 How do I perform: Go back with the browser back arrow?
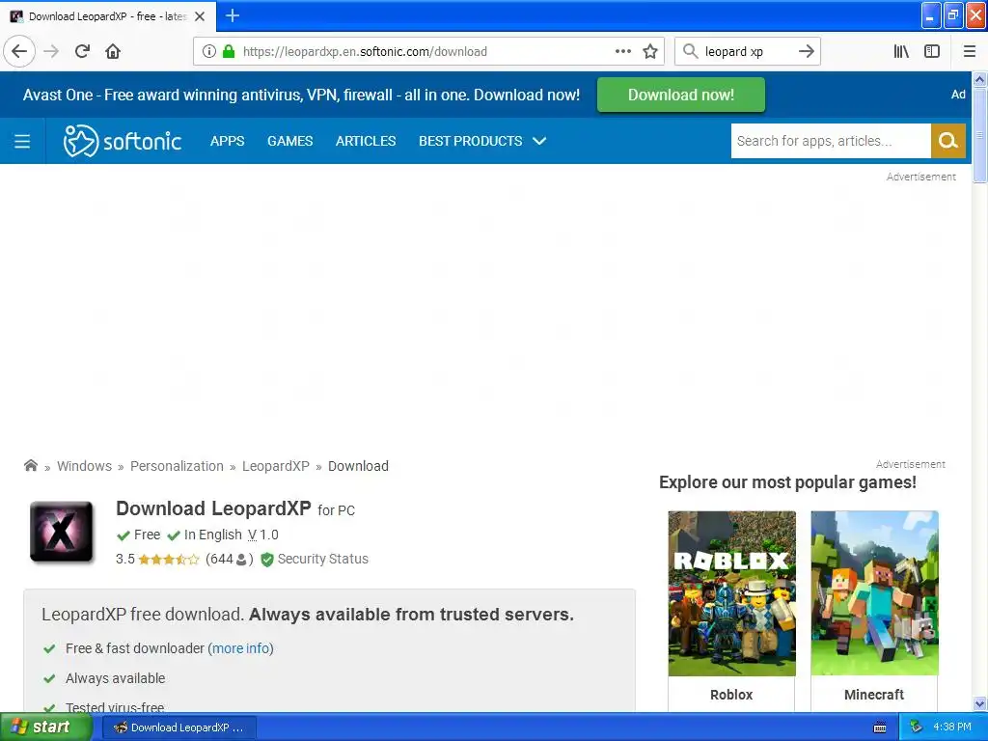pos(19,51)
